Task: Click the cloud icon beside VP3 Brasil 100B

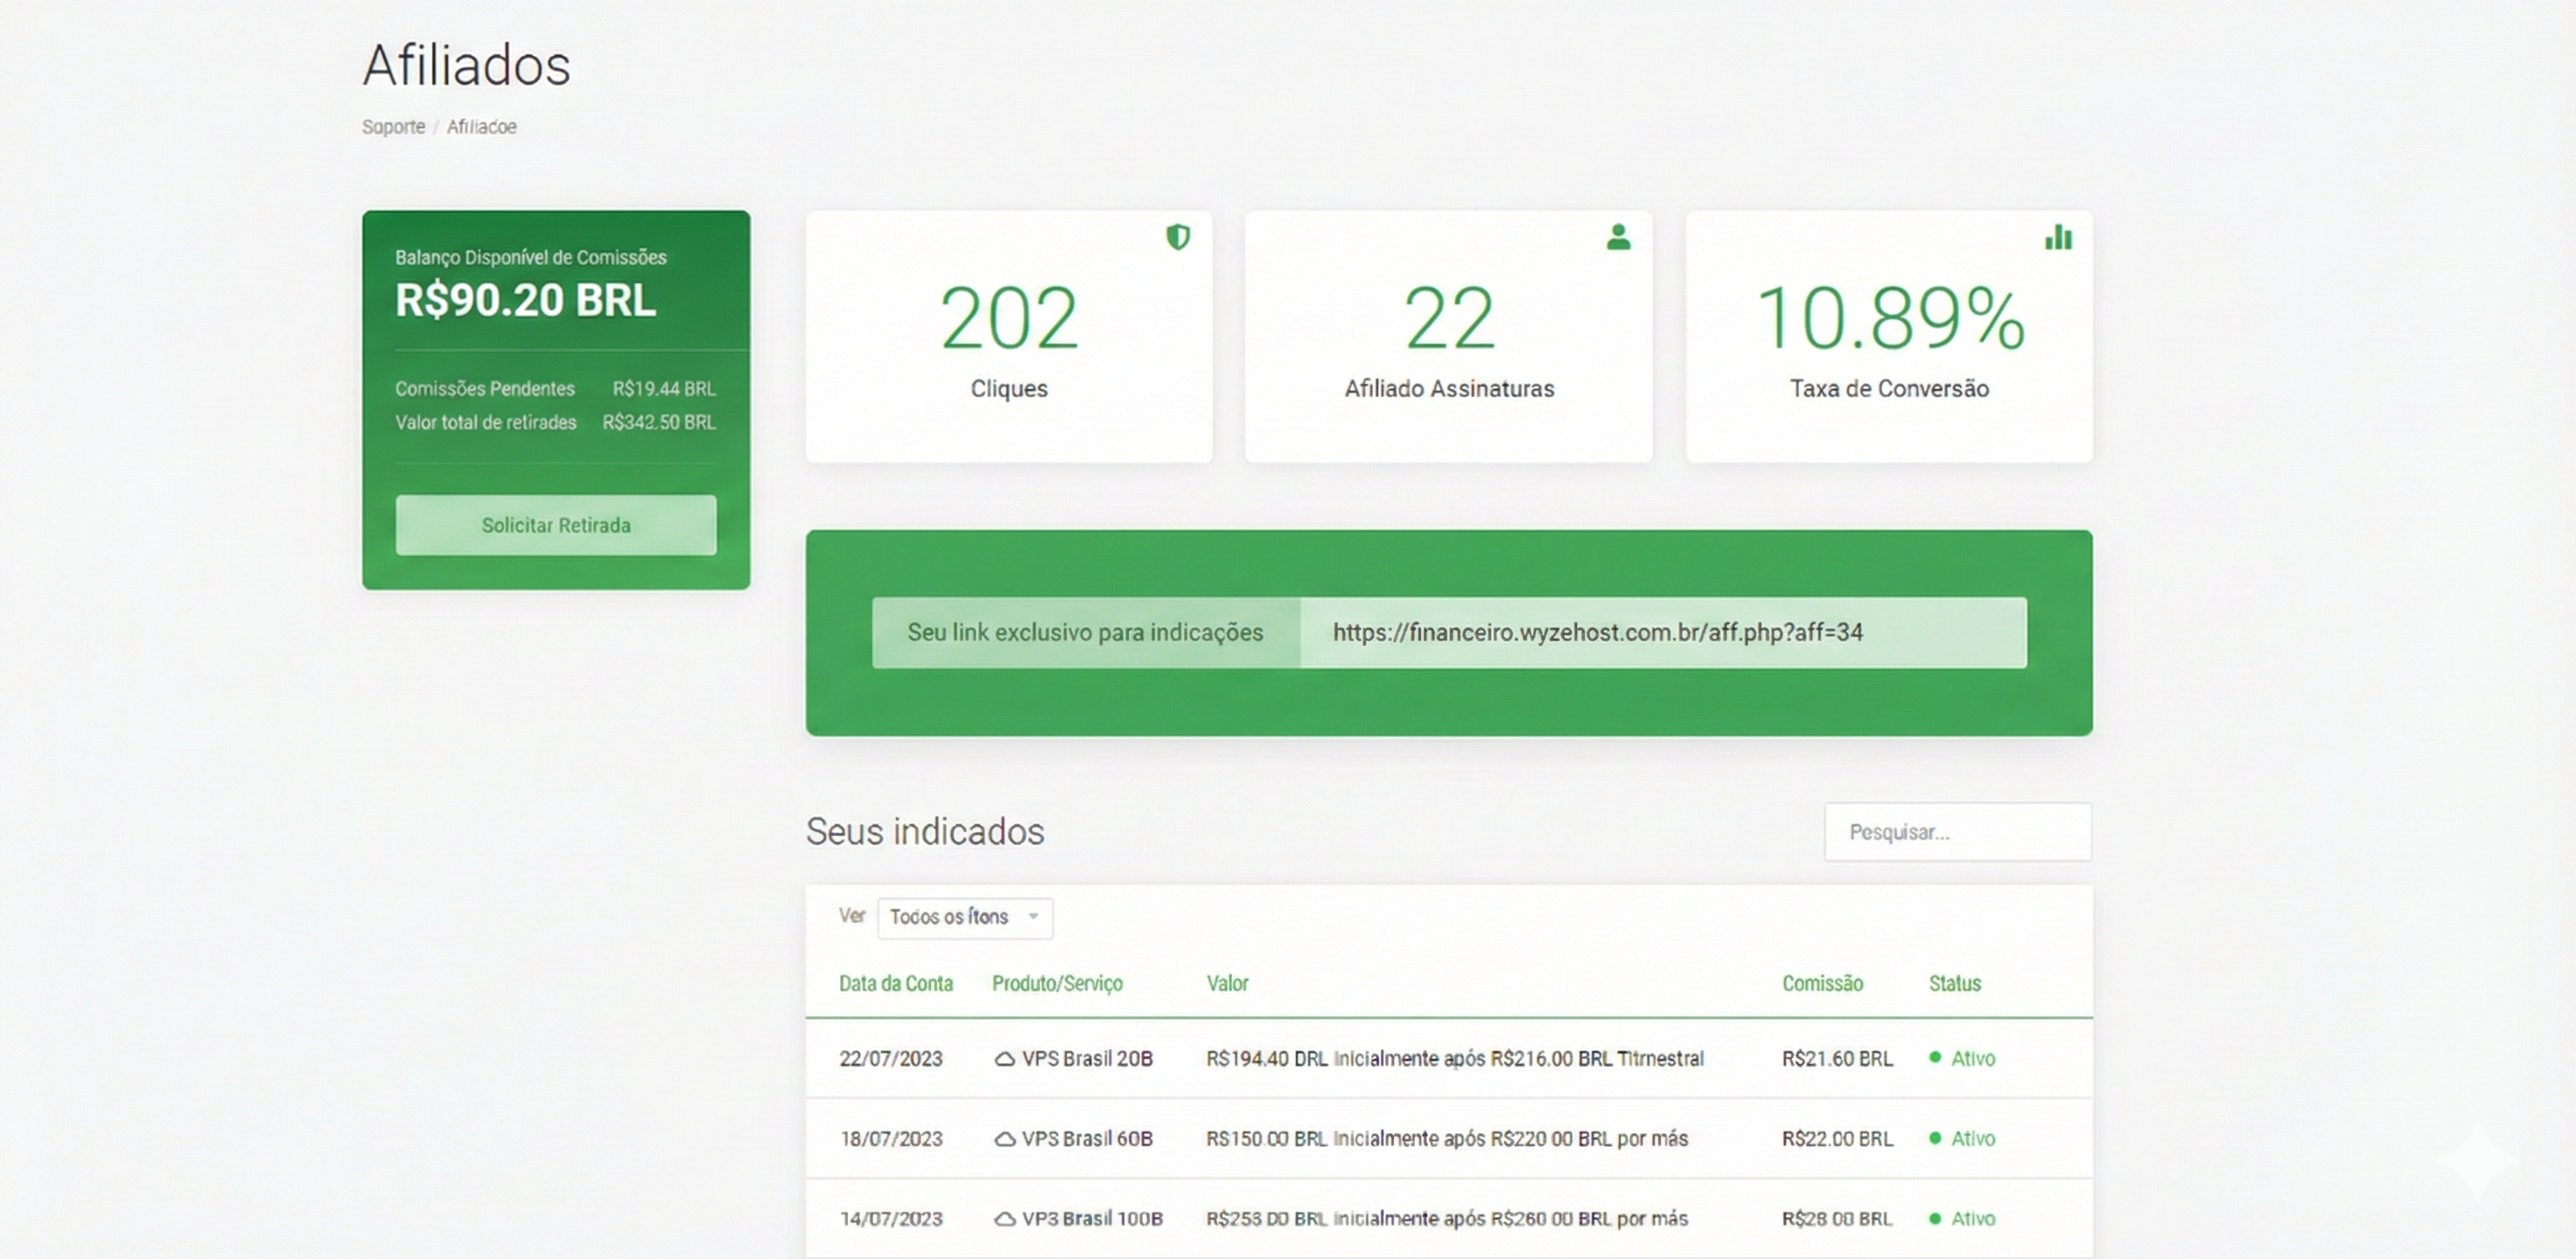Action: tap(1004, 1219)
